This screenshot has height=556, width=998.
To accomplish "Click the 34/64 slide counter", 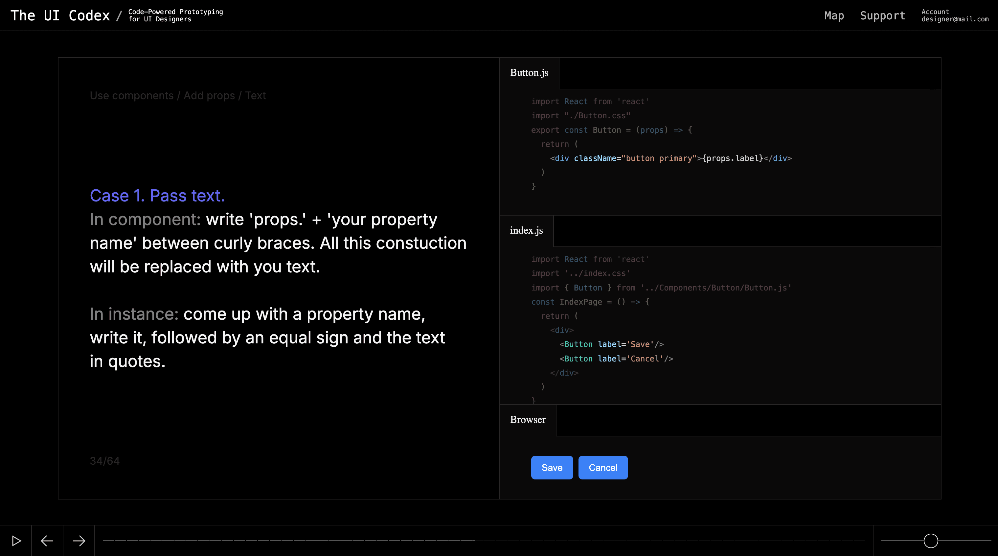I will (x=104, y=461).
